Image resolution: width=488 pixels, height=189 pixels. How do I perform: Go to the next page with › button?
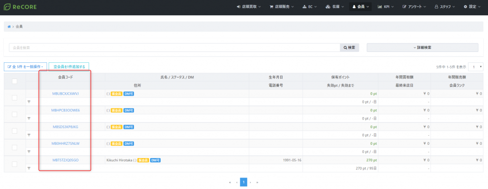tap(251, 182)
